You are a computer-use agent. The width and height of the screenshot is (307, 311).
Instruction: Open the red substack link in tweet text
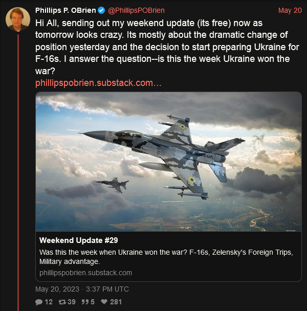98,82
